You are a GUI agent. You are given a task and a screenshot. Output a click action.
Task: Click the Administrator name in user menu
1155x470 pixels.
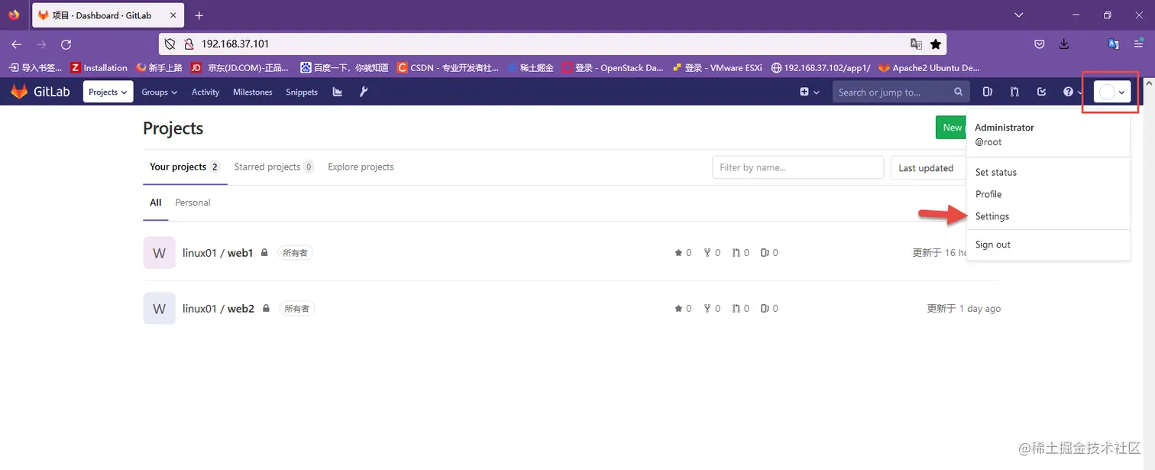[1005, 128]
